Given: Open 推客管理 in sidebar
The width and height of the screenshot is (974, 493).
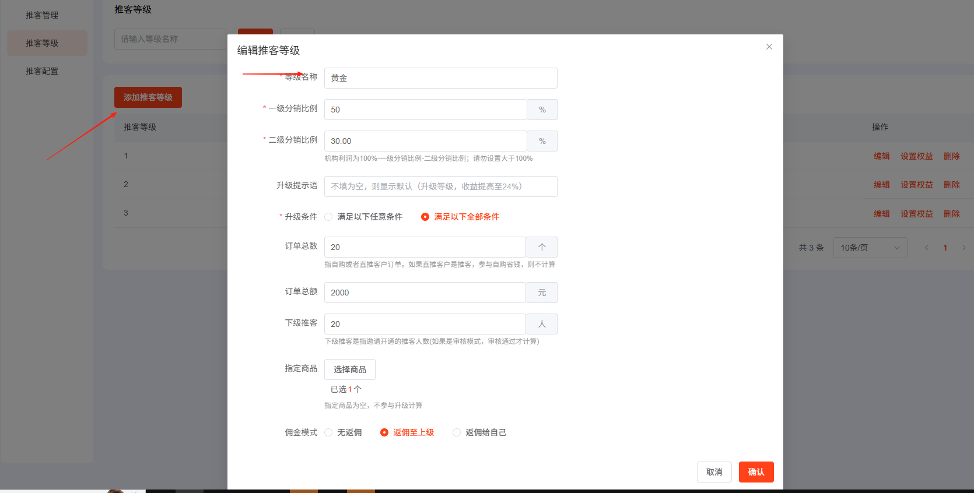Looking at the screenshot, I should [x=42, y=15].
